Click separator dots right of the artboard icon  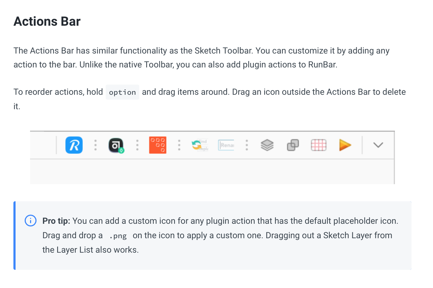click(x=137, y=145)
